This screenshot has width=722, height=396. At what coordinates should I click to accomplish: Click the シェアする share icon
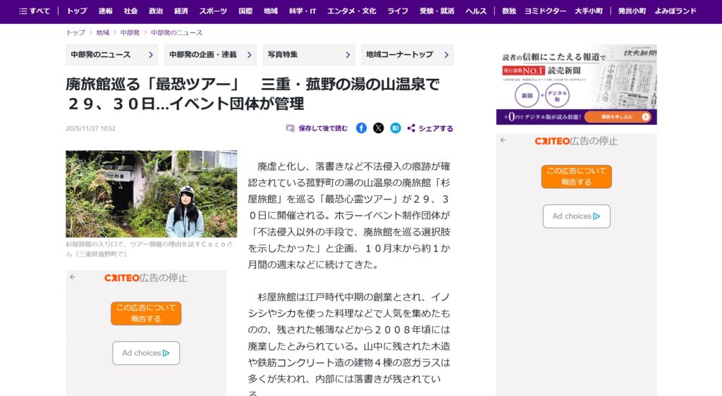pyautogui.click(x=411, y=128)
